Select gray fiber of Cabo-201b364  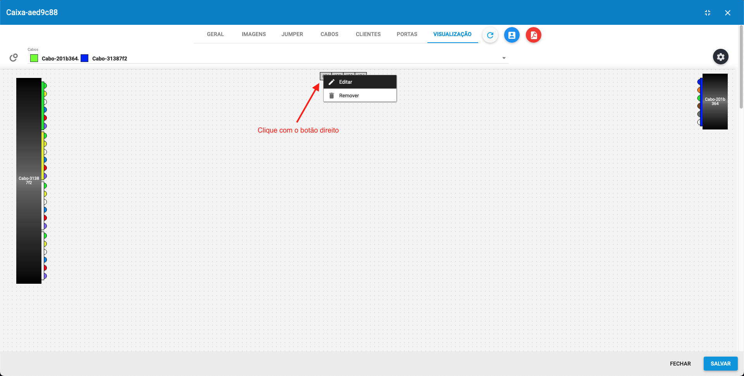pyautogui.click(x=699, y=114)
